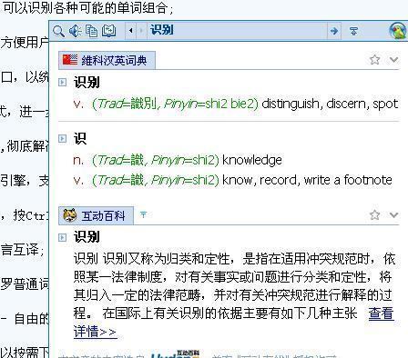
Task: Open the dictionary book icon
Action: coord(108,31)
